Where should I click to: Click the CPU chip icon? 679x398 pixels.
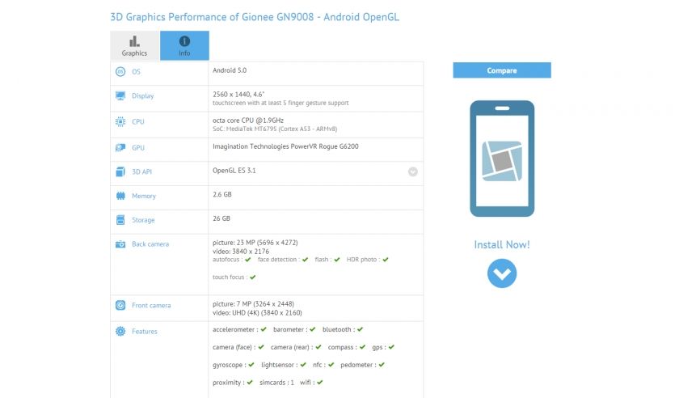(x=120, y=122)
